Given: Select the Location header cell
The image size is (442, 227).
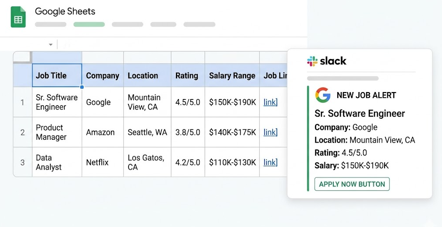Looking at the screenshot, I should pos(147,75).
